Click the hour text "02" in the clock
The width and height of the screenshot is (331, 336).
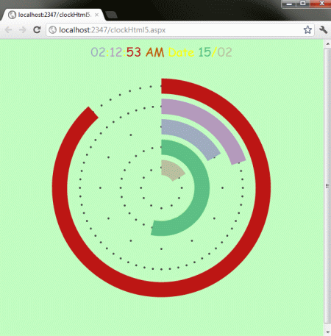click(x=99, y=52)
